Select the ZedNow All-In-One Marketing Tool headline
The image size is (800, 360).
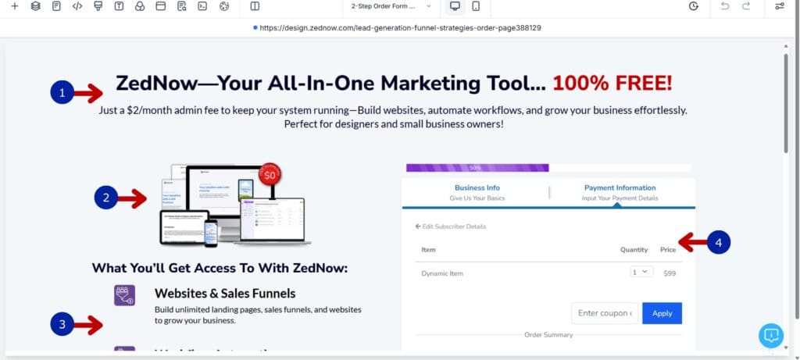[x=394, y=83]
